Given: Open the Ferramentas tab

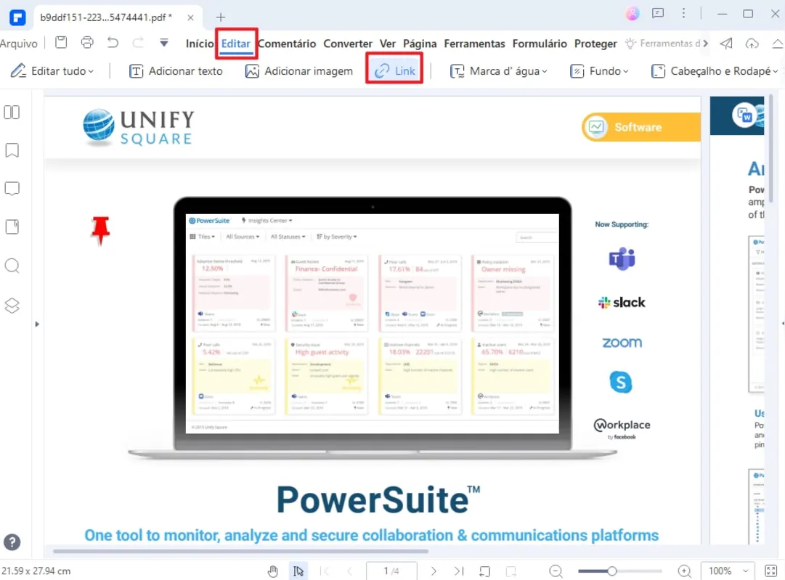Looking at the screenshot, I should tap(474, 44).
